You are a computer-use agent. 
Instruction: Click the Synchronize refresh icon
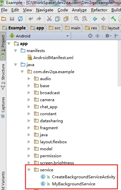point(20,19)
